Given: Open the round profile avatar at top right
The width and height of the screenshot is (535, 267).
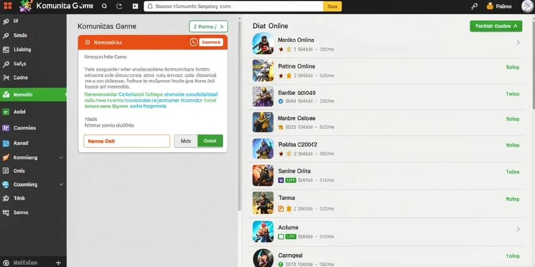Looking at the screenshot, I should point(528,6).
